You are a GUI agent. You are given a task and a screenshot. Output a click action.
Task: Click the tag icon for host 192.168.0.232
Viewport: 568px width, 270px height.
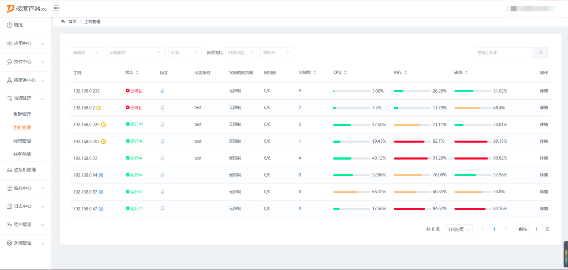(x=162, y=91)
